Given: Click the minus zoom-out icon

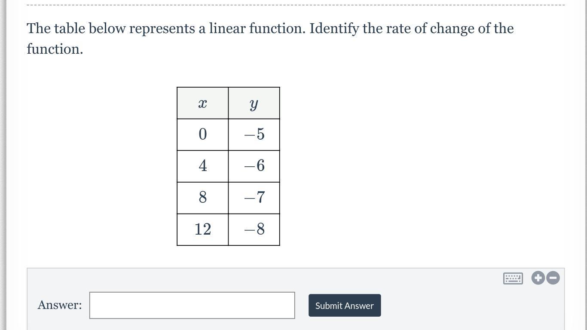Looking at the screenshot, I should (553, 278).
